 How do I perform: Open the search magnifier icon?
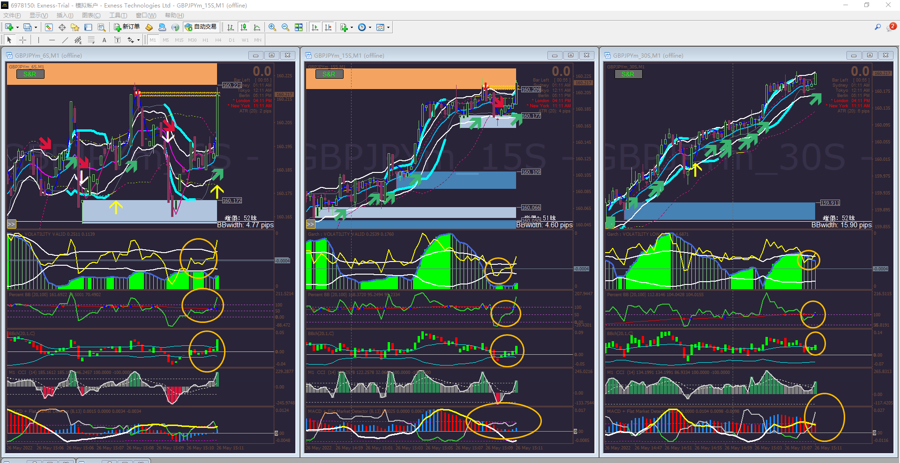tap(877, 27)
